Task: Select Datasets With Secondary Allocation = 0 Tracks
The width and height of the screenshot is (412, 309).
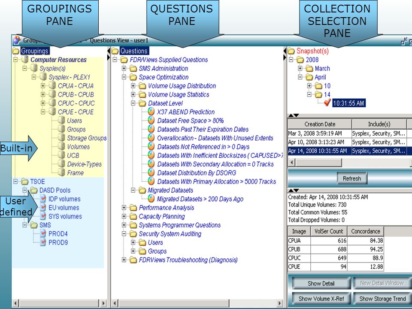Action: pos(215,164)
